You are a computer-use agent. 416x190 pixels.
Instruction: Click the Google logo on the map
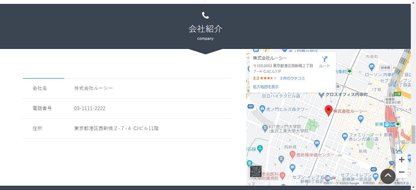click(x=329, y=178)
